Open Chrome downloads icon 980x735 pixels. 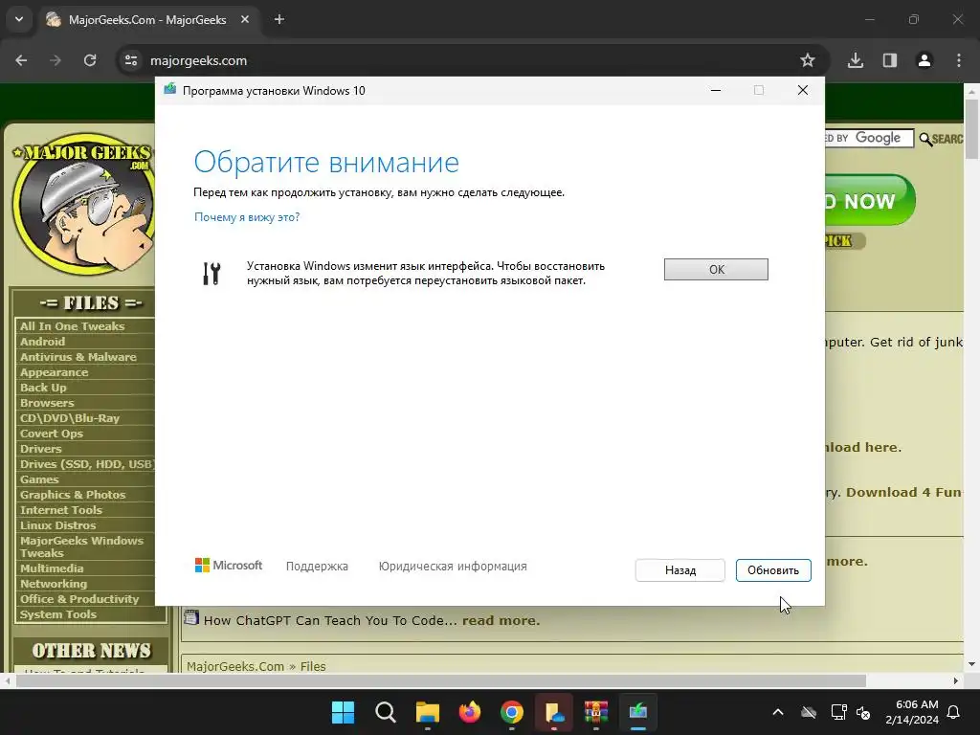pyautogui.click(x=856, y=60)
